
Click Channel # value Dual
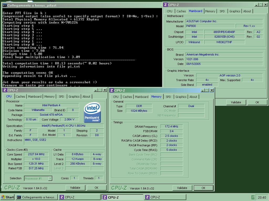point(191,106)
